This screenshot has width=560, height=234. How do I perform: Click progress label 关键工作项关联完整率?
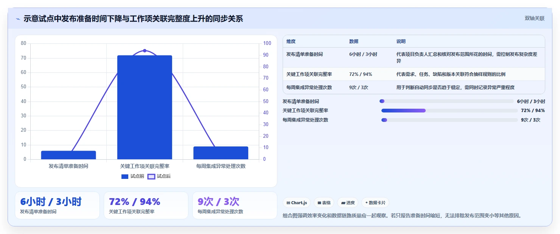click(305, 111)
